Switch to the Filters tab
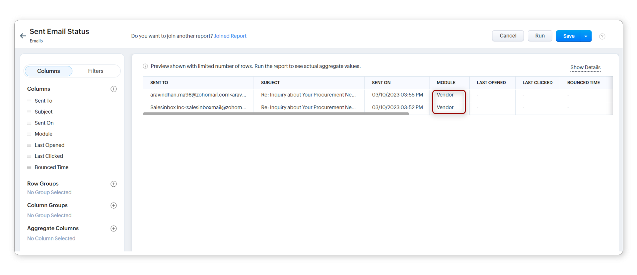The height and width of the screenshot is (275, 637). click(x=96, y=71)
